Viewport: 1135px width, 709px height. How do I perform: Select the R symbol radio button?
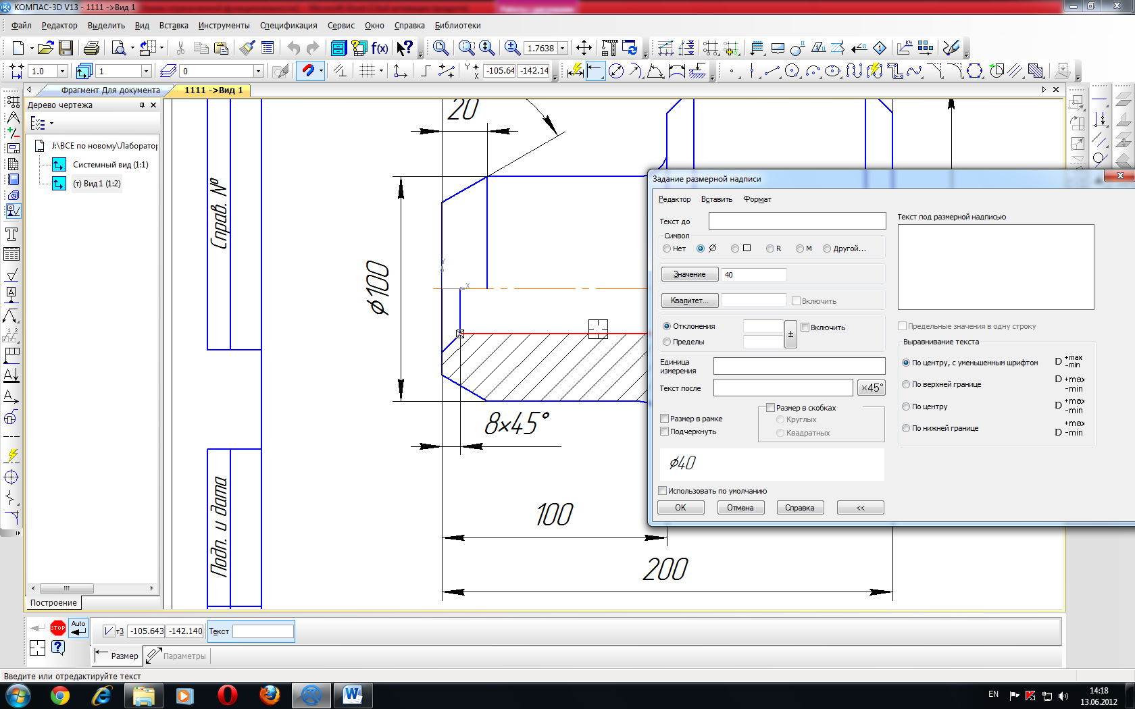point(770,248)
